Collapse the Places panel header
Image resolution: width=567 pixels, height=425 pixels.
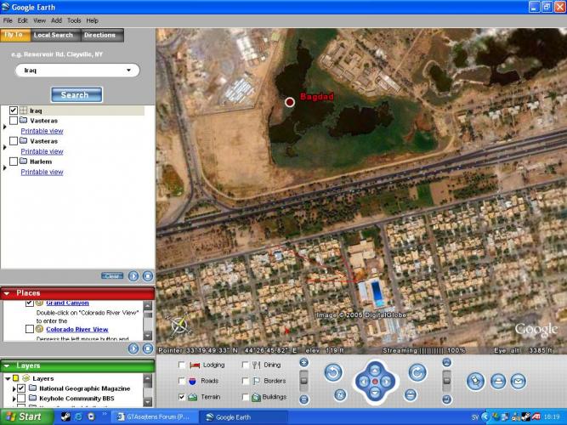pos(7,293)
